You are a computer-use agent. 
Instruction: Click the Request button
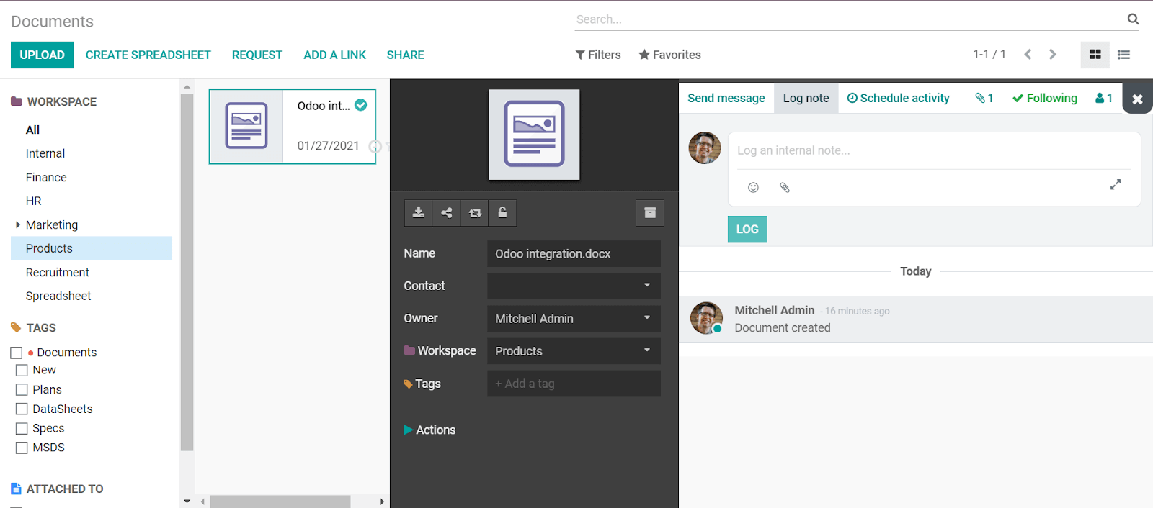coord(257,55)
